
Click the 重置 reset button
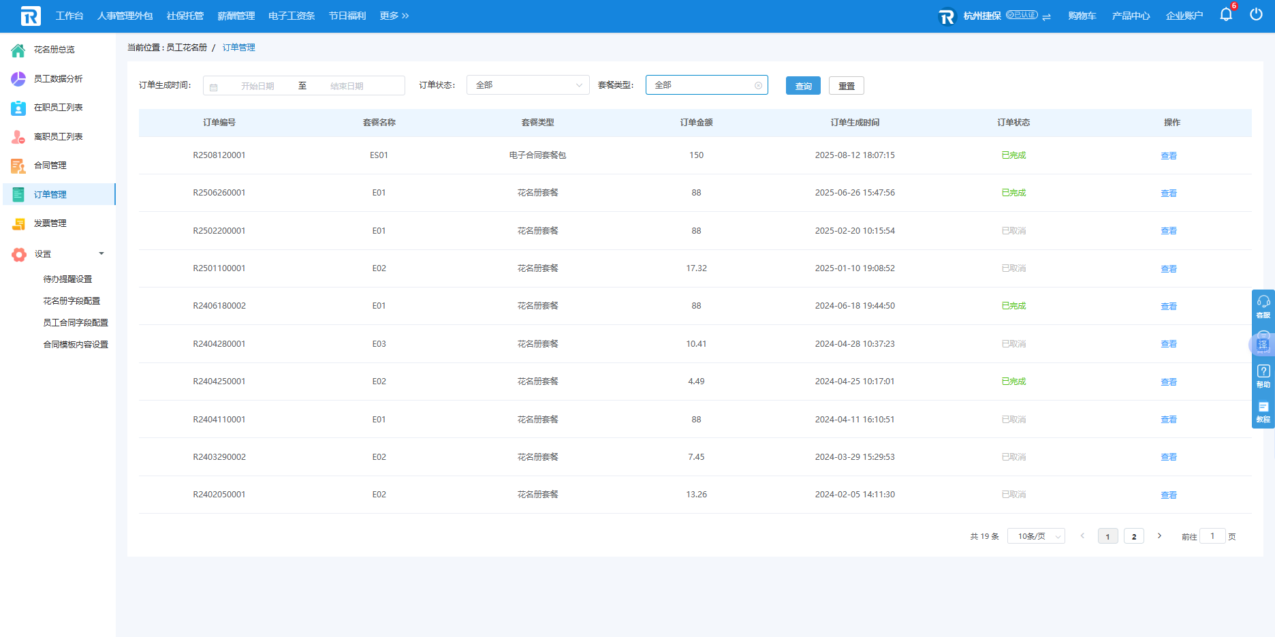(x=846, y=86)
